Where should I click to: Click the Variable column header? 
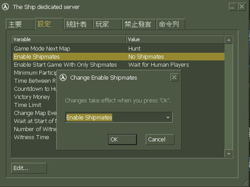coord(69,39)
